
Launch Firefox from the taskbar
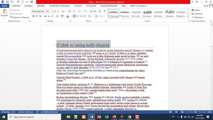(x=114, y=117)
